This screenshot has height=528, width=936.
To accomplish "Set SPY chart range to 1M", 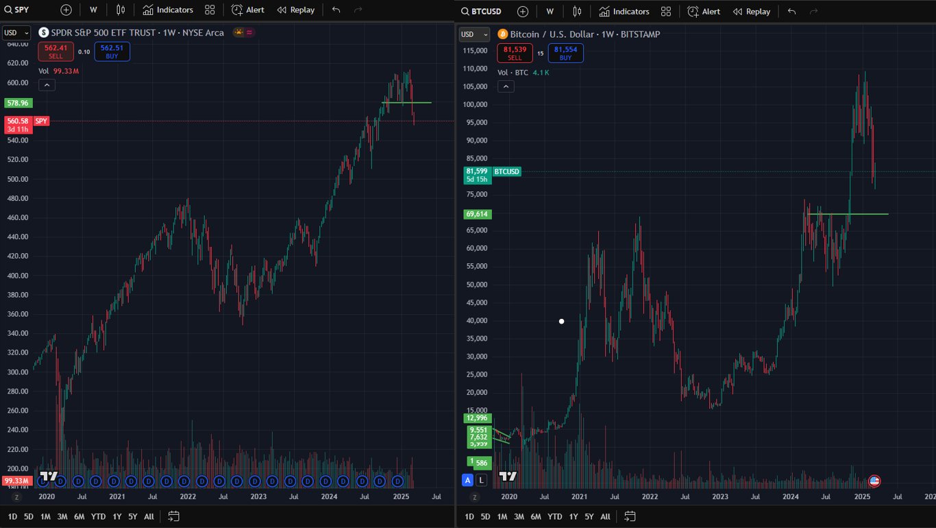I will 45,516.
